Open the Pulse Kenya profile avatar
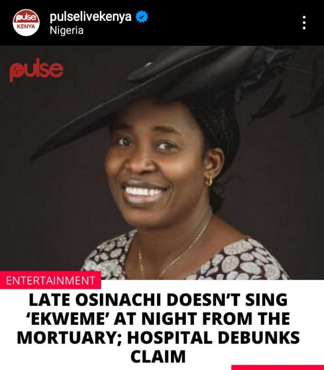This screenshot has height=370, width=324. [x=26, y=23]
